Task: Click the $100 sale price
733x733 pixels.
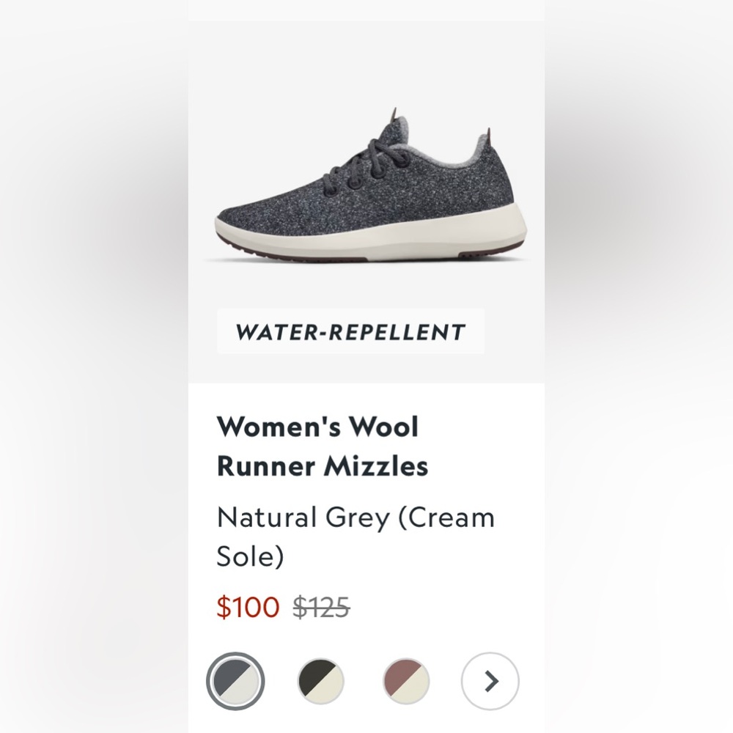Action: click(x=247, y=608)
